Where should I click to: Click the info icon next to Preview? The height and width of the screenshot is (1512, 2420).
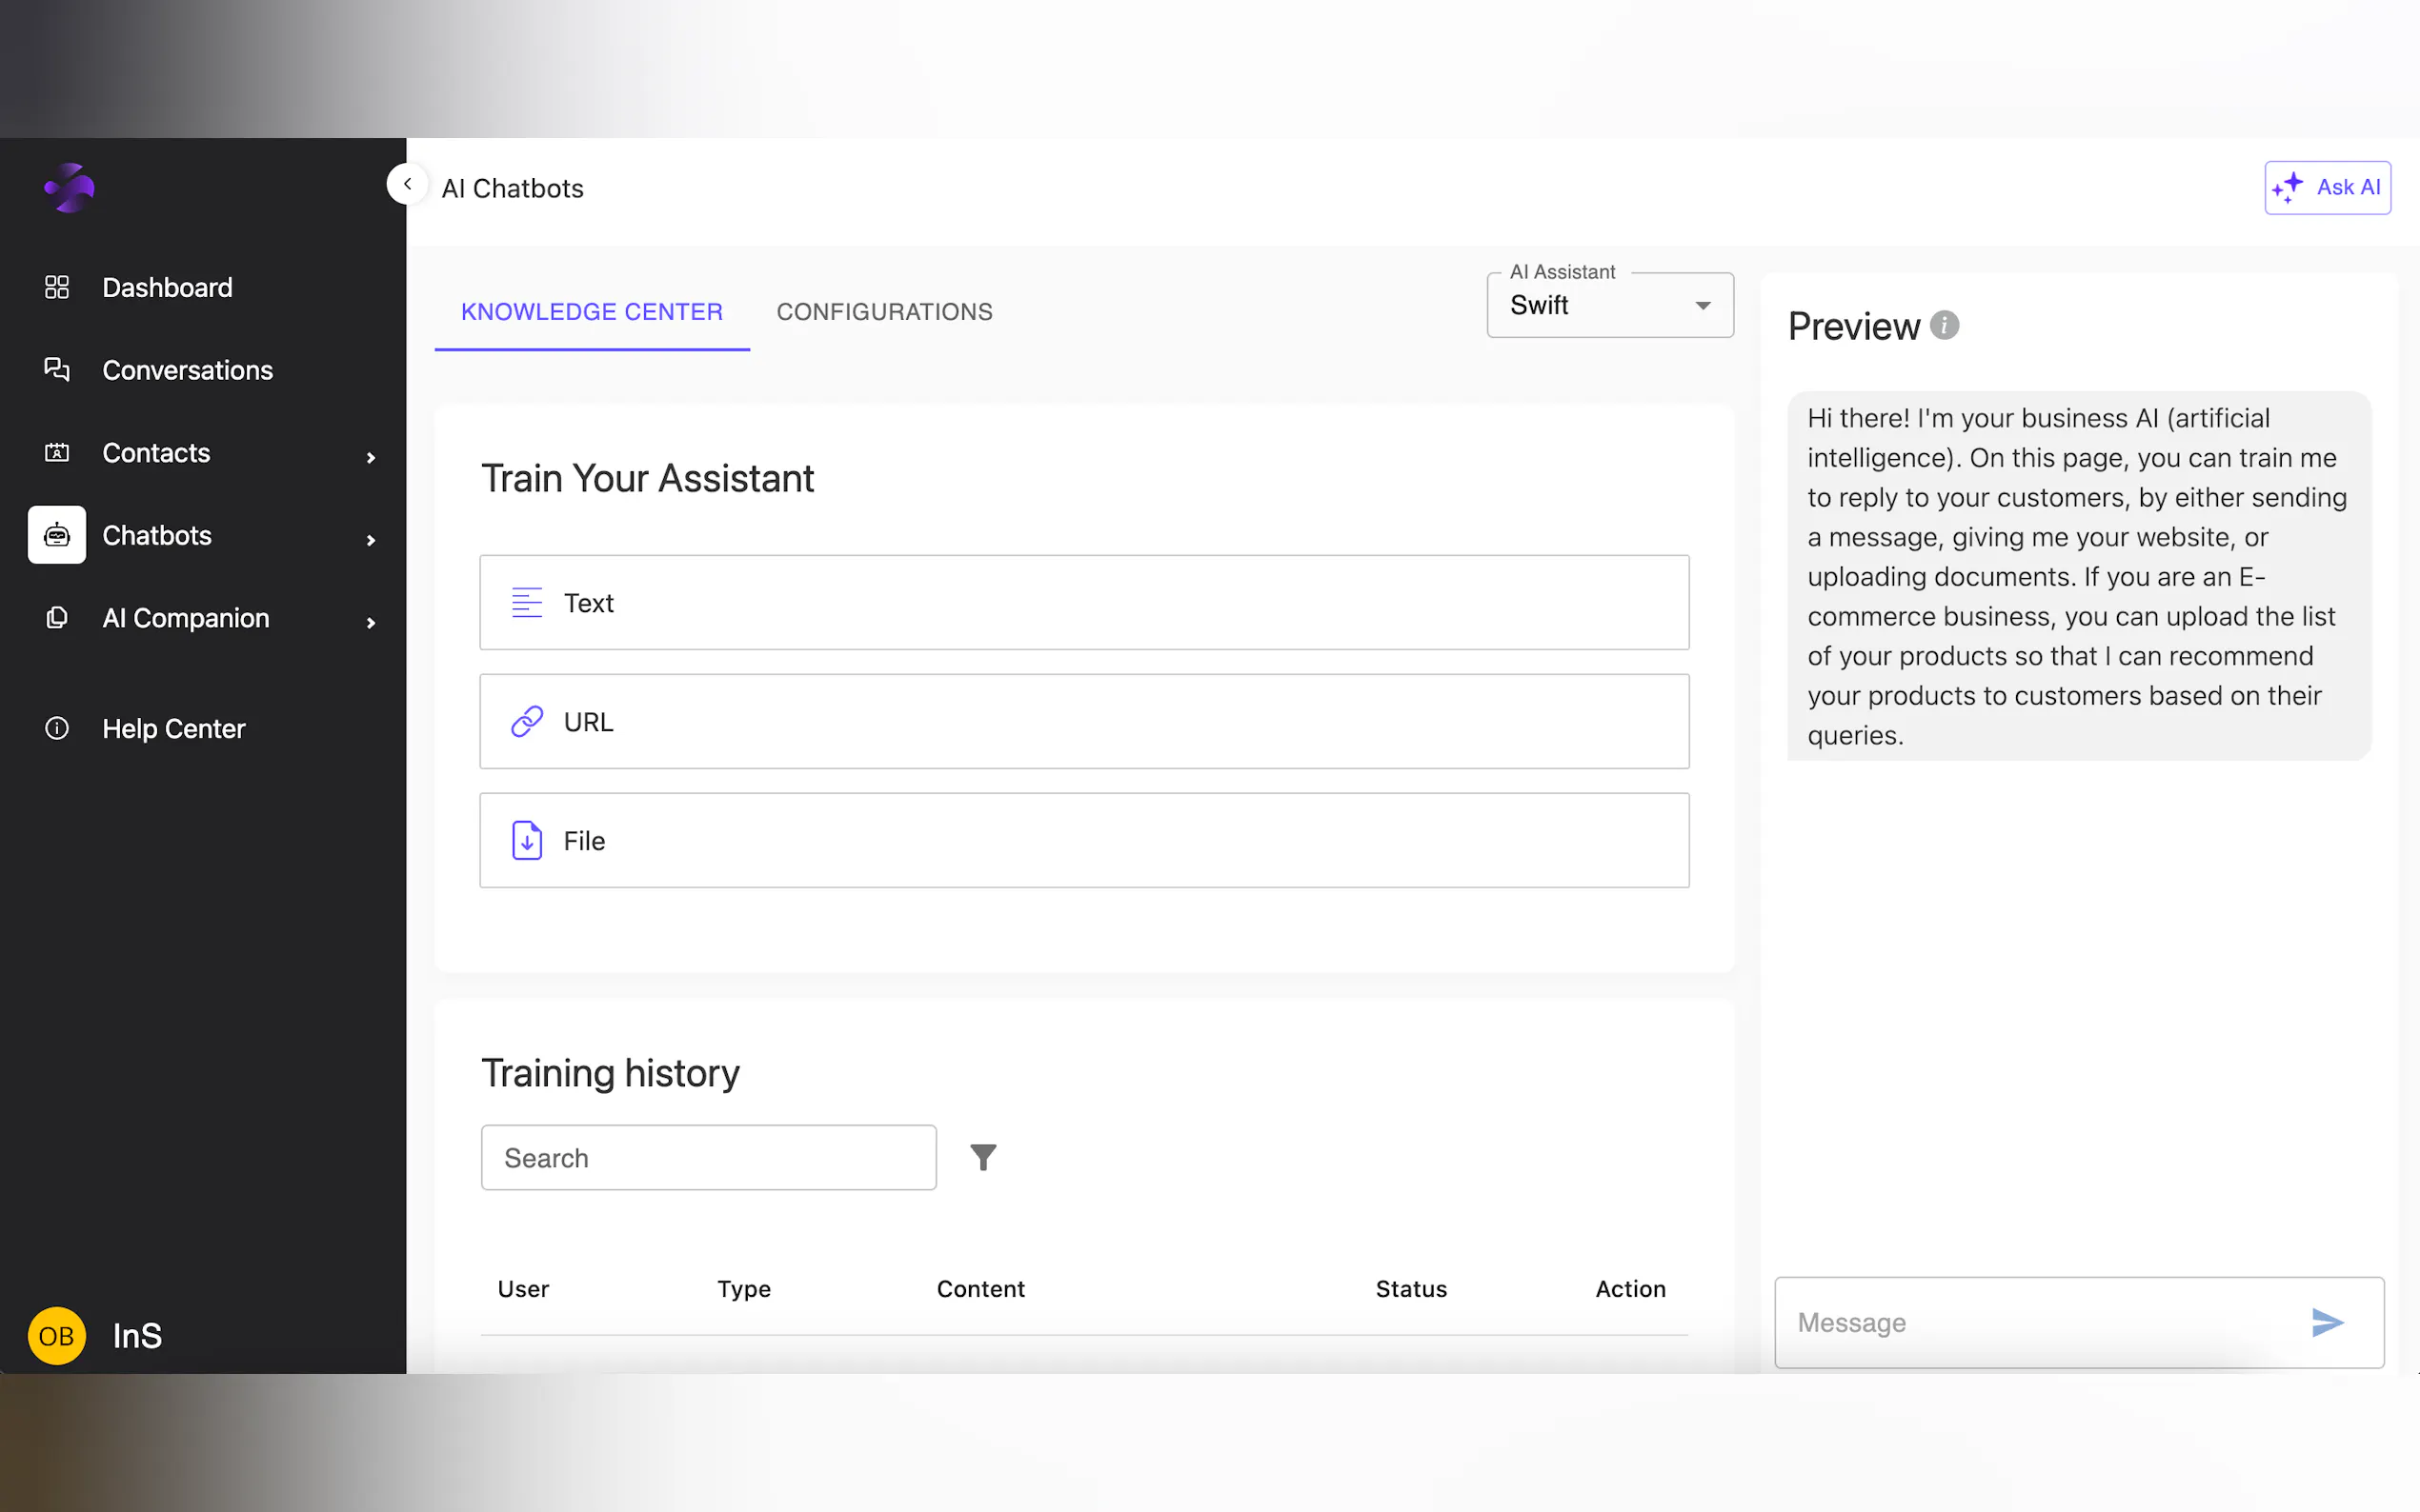click(1943, 325)
